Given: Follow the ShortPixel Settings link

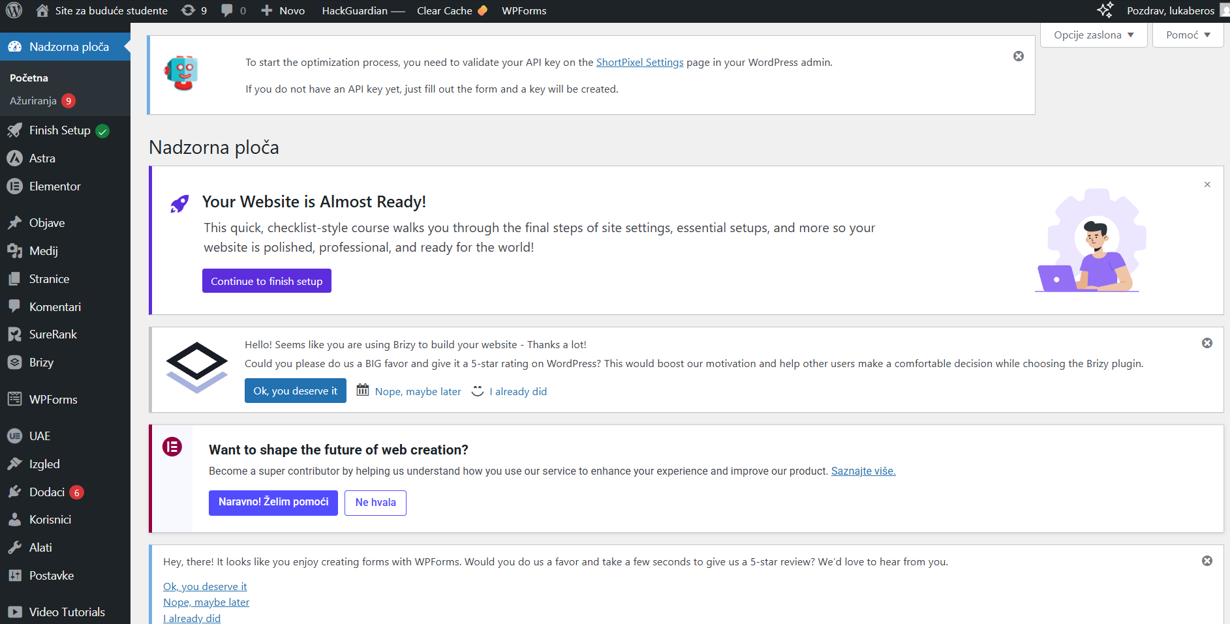Looking at the screenshot, I should tap(639, 63).
